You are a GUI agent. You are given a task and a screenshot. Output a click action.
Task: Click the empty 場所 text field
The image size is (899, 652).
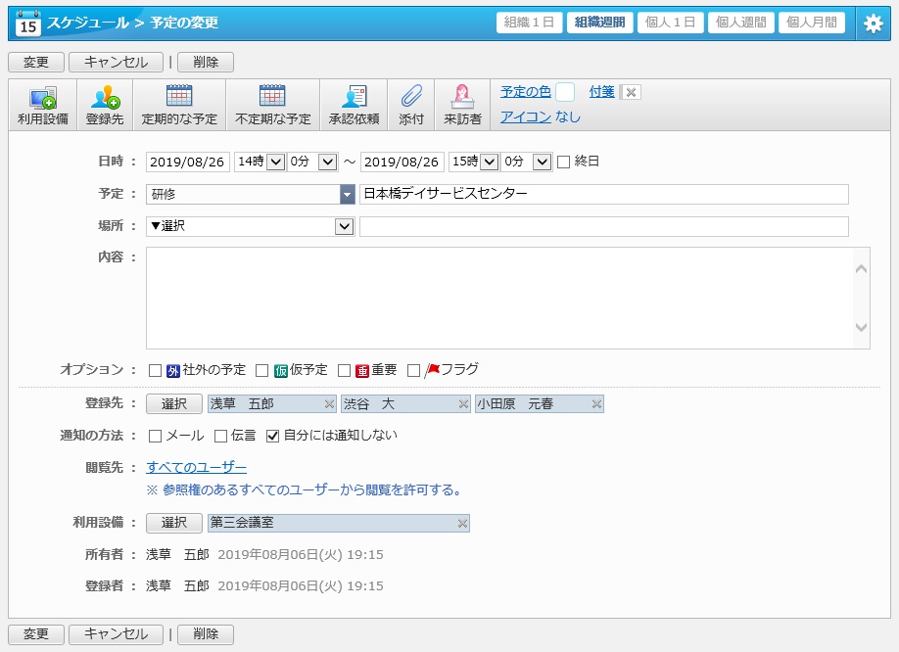click(x=603, y=226)
